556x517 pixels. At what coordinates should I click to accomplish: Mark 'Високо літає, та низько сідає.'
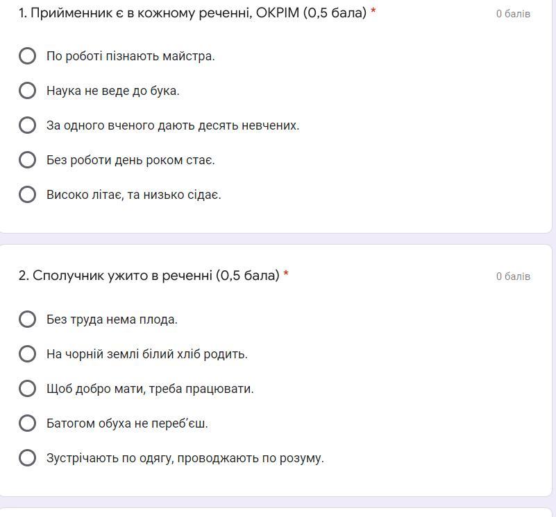(27, 195)
